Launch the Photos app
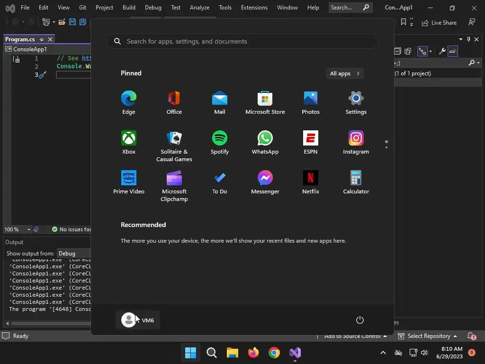The width and height of the screenshot is (485, 364). pos(311,103)
